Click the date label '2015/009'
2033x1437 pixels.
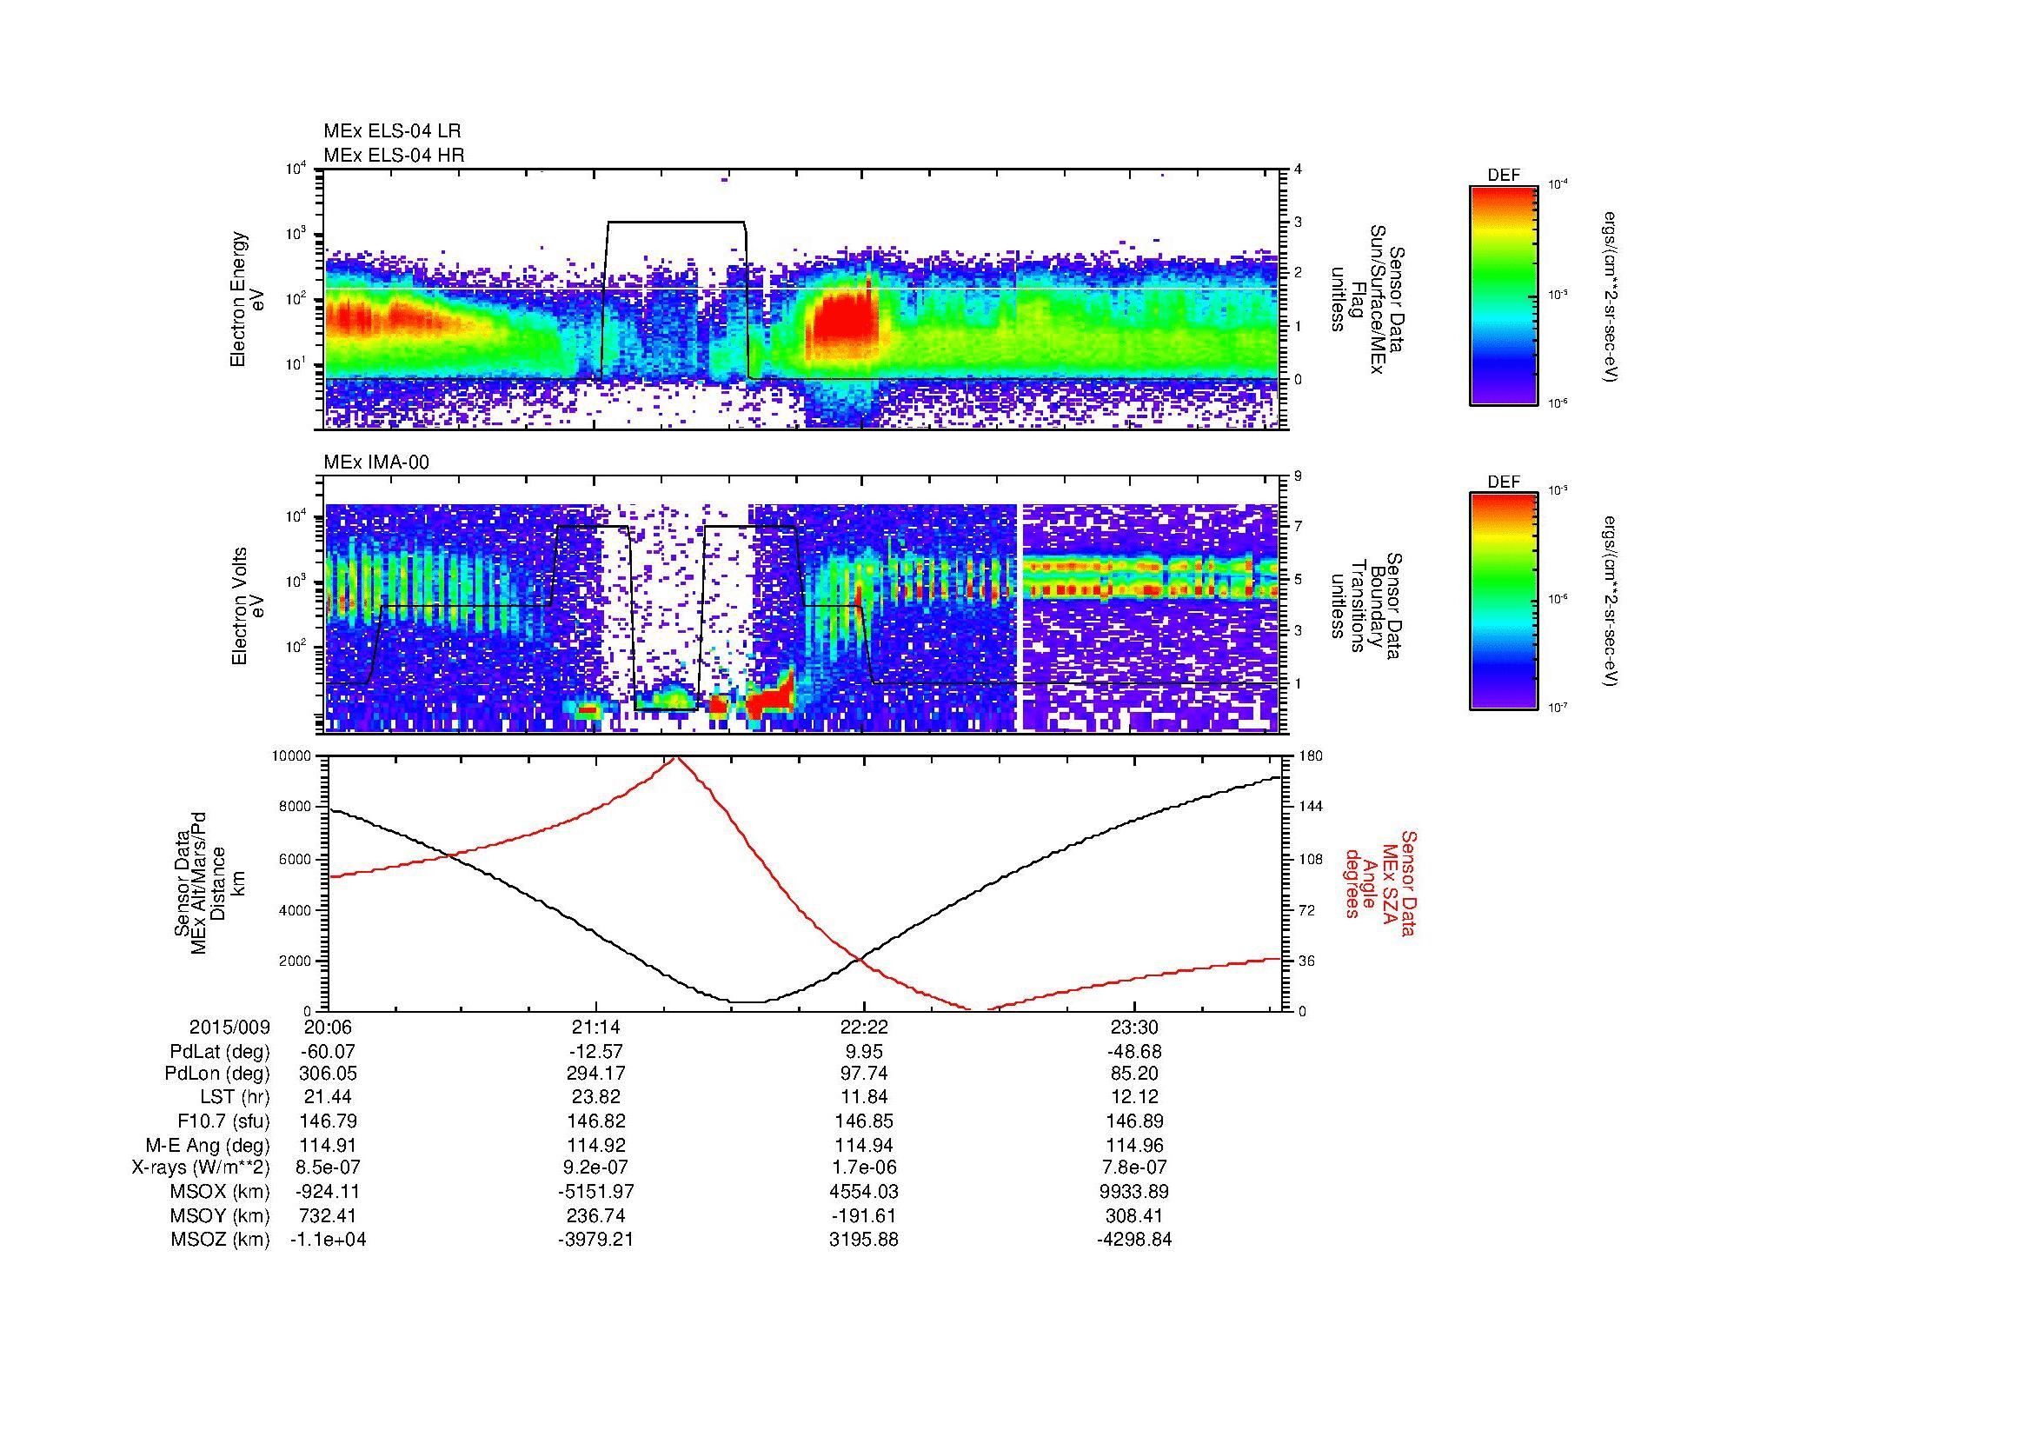[x=229, y=1028]
